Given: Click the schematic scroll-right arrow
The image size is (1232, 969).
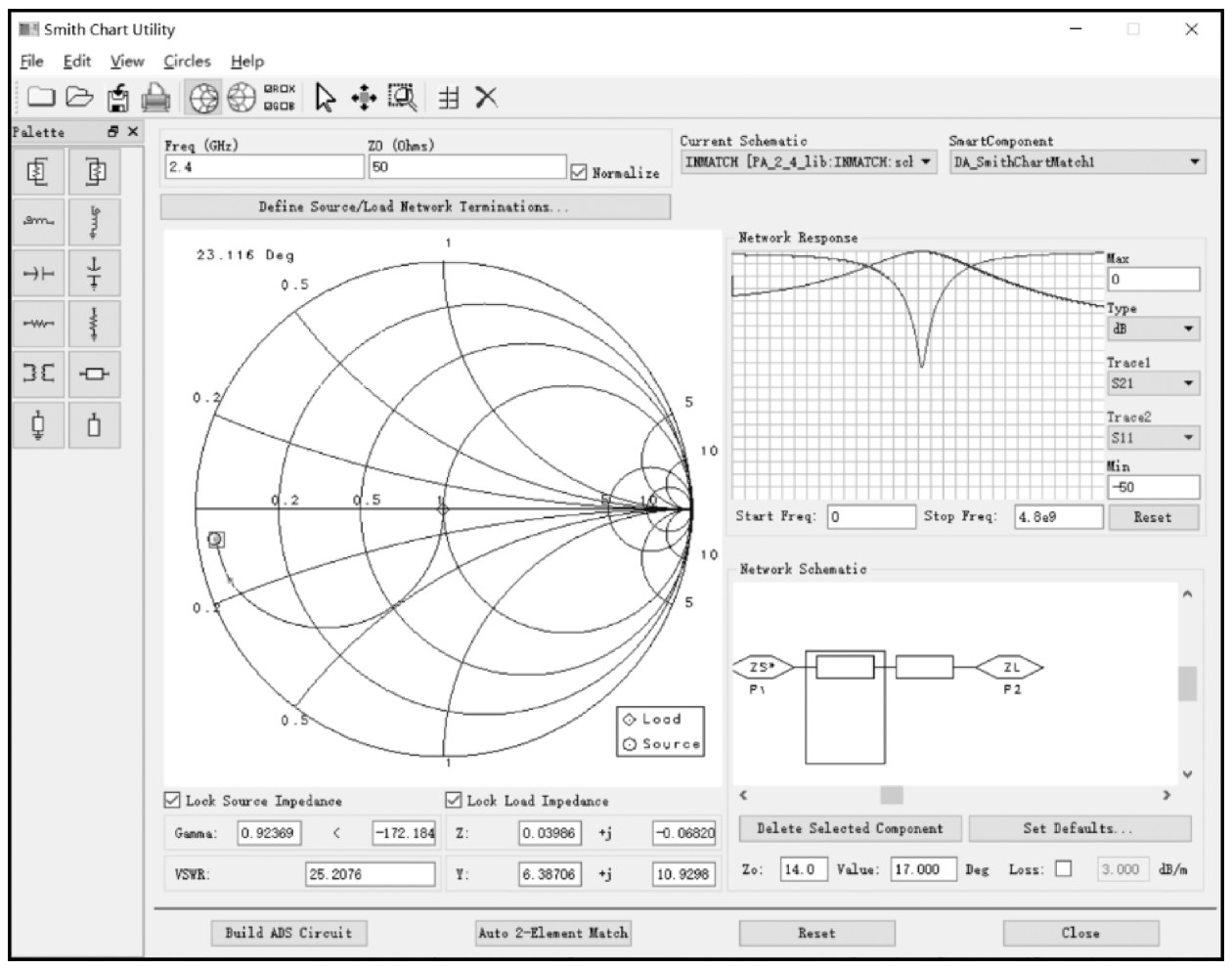Looking at the screenshot, I should tap(1166, 794).
